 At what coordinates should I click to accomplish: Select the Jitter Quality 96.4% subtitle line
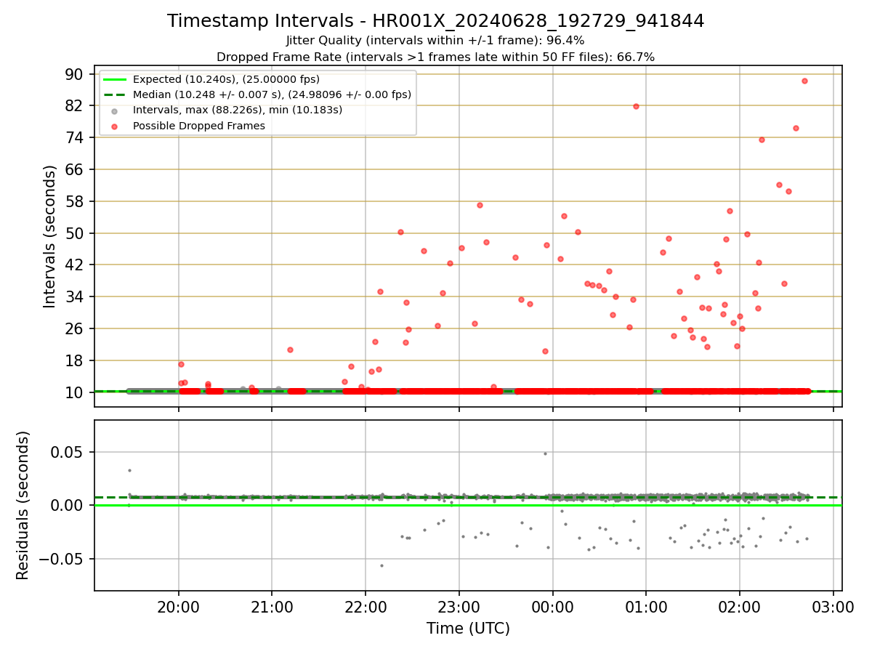click(x=435, y=41)
